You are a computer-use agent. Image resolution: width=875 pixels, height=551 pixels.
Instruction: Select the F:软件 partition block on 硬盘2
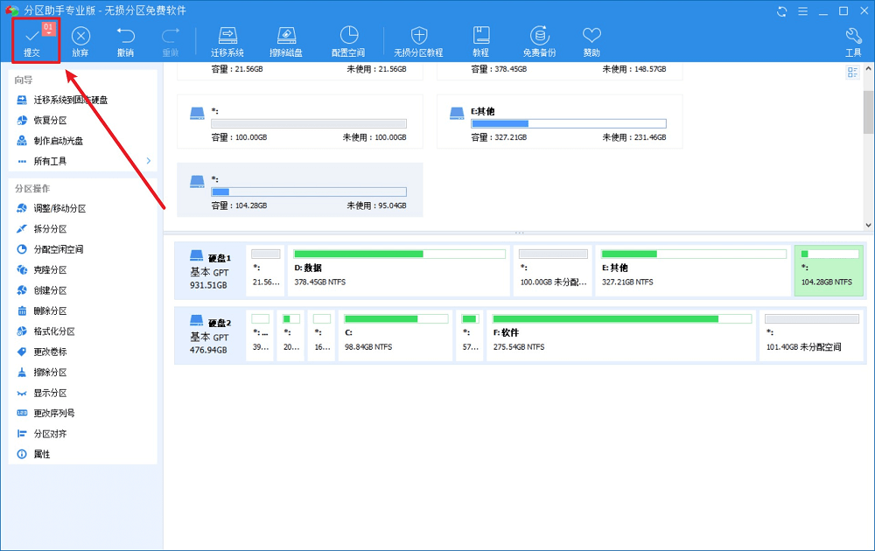tap(621, 335)
